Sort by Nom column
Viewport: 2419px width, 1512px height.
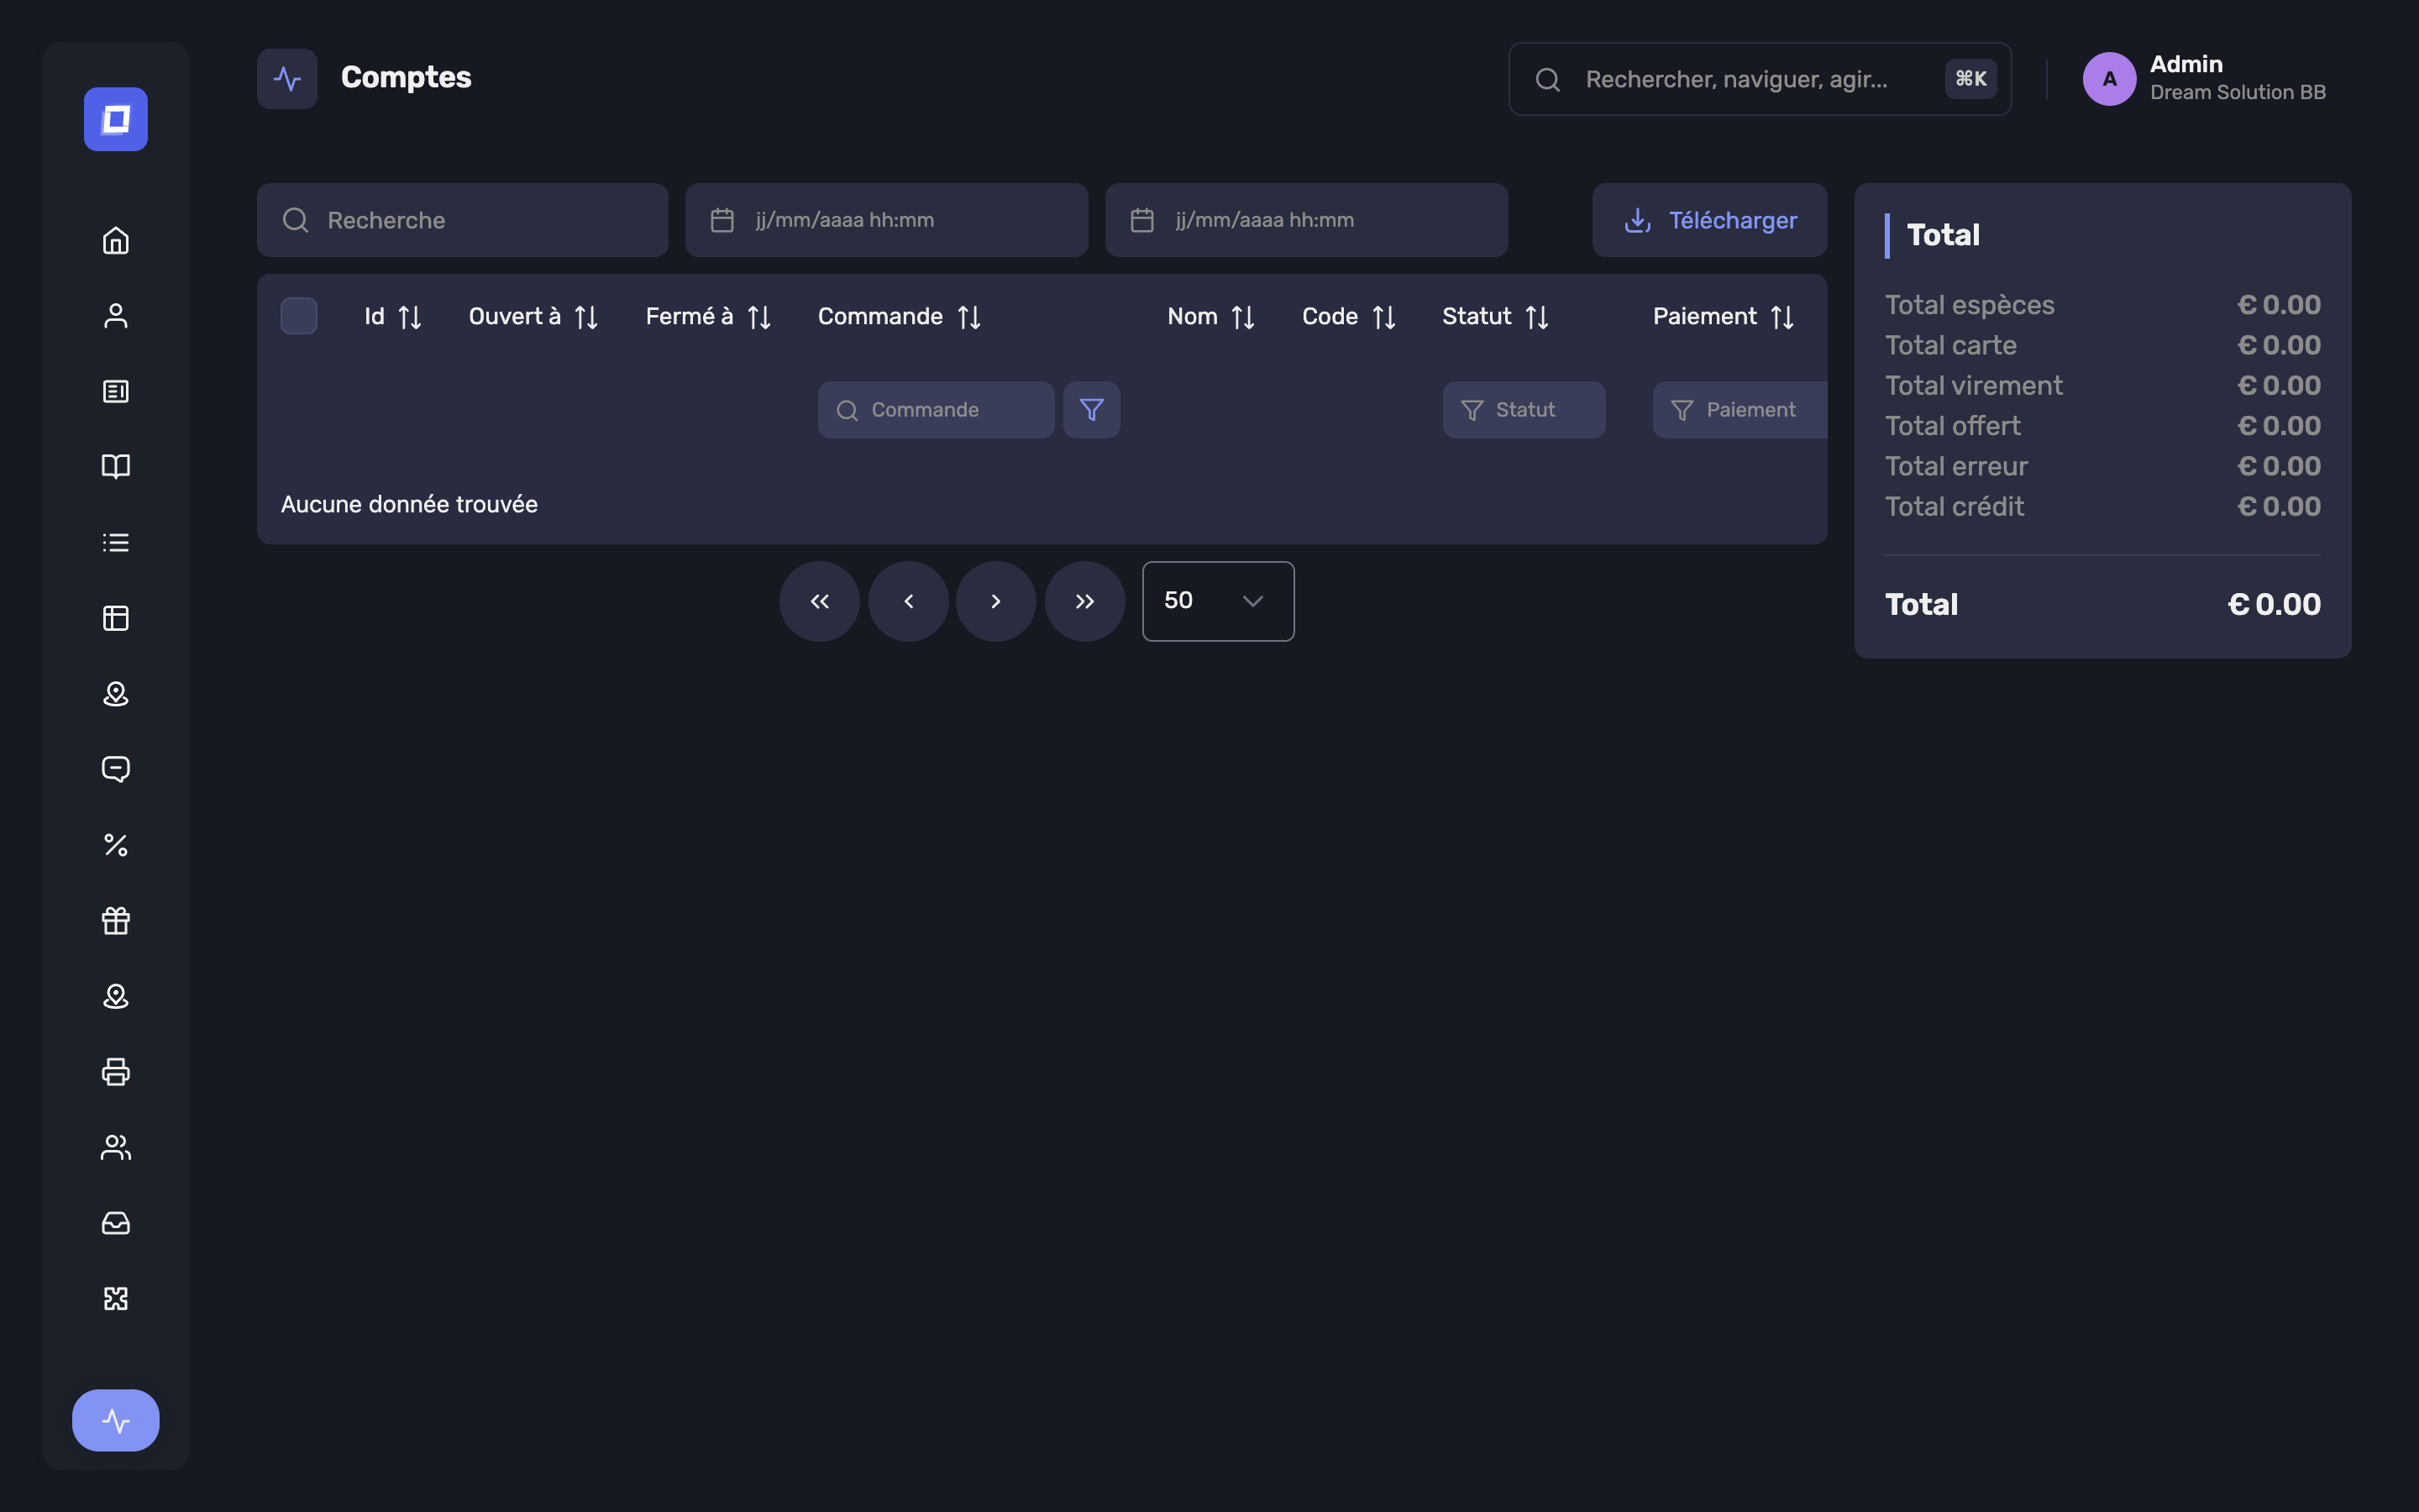[1210, 317]
